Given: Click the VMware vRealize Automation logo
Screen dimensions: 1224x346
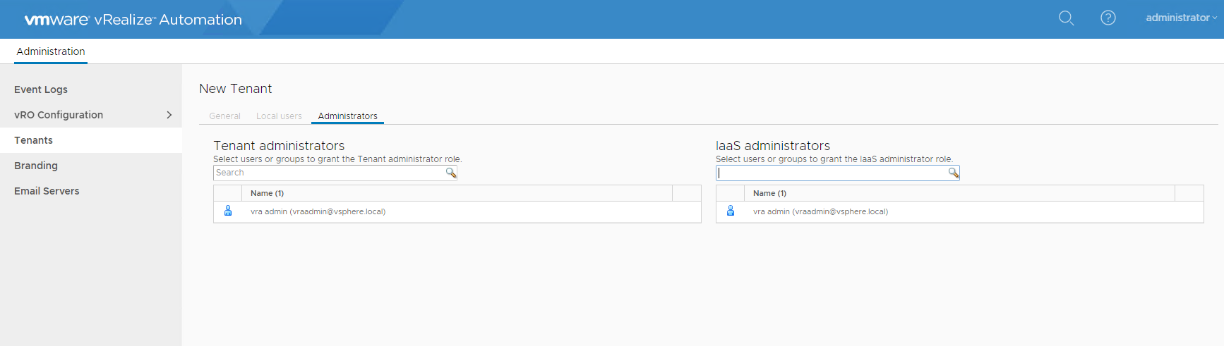Looking at the screenshot, I should [133, 20].
